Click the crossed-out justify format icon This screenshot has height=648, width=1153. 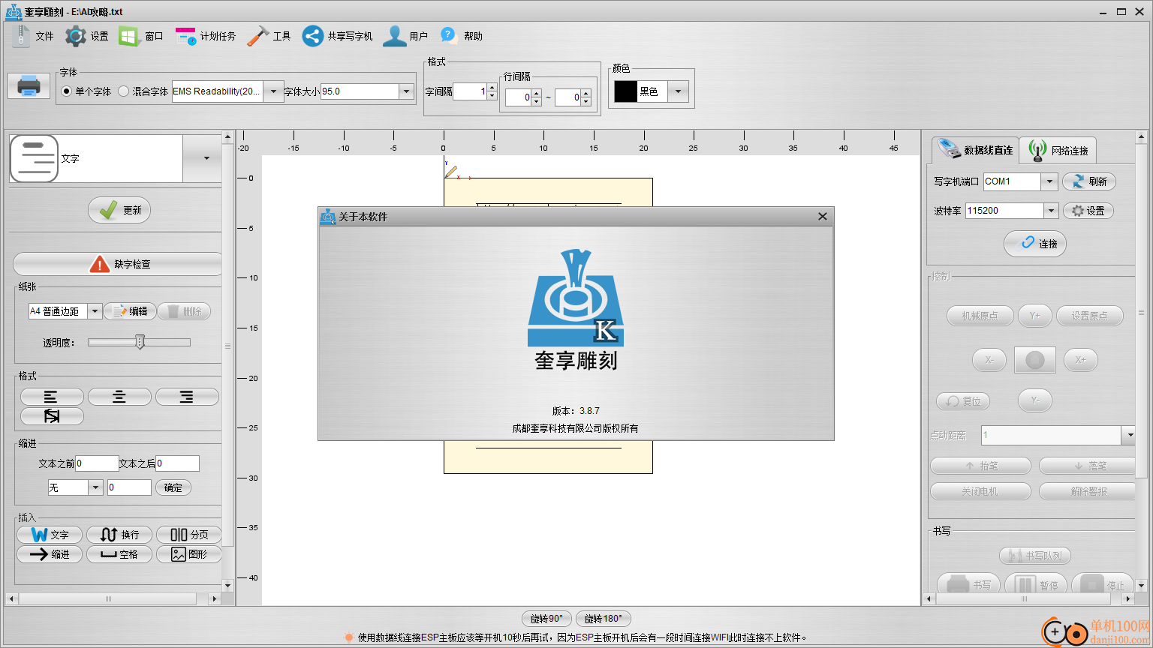tap(52, 416)
